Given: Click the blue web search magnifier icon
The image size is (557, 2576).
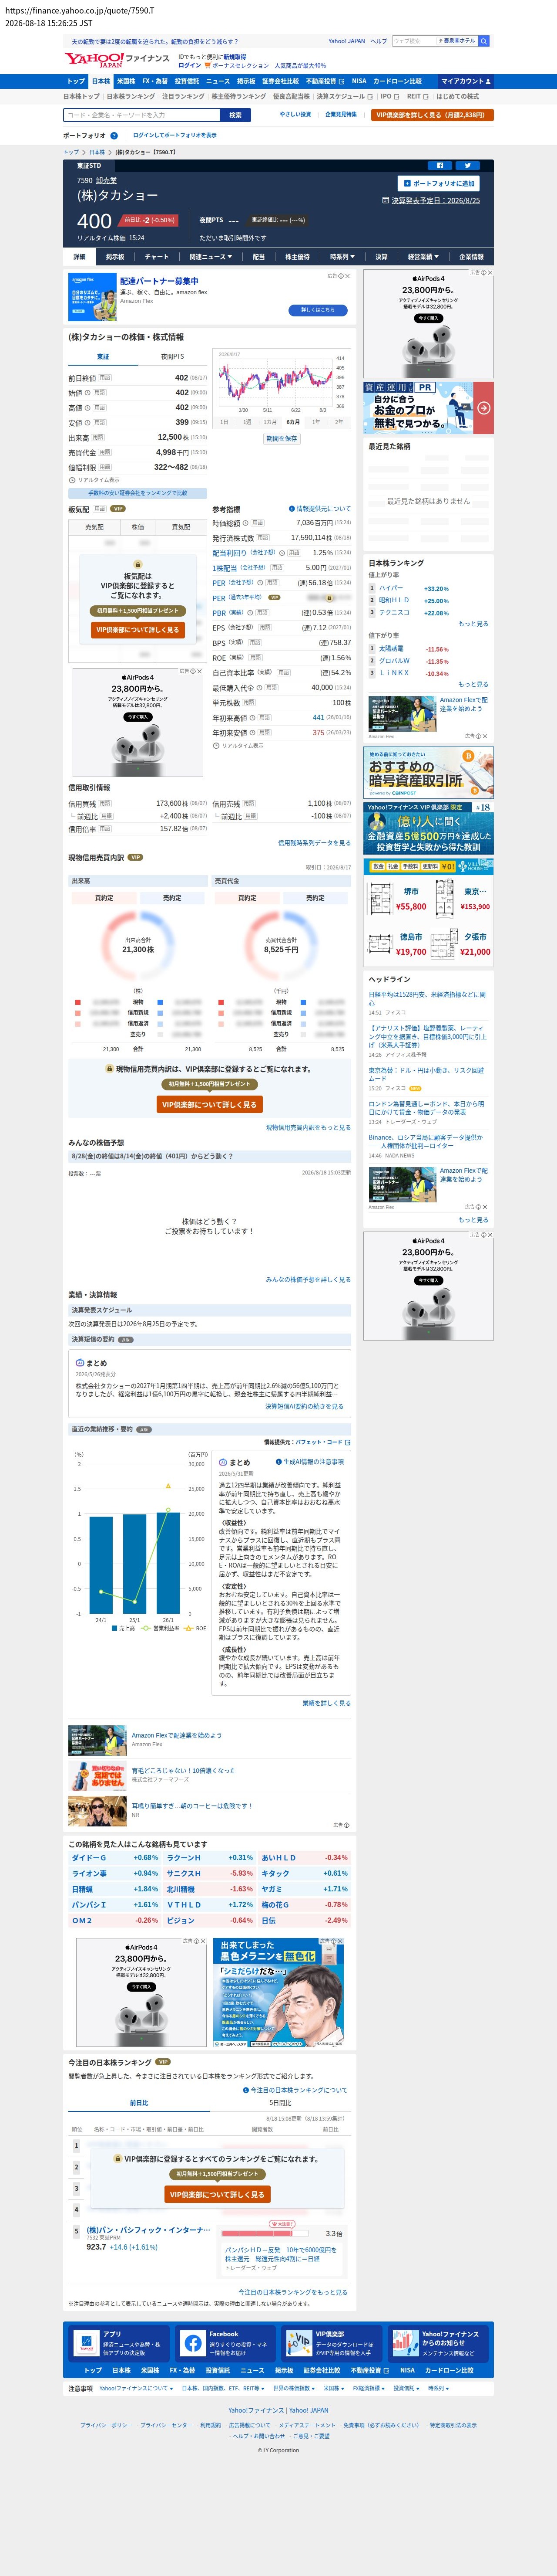Looking at the screenshot, I should (484, 41).
